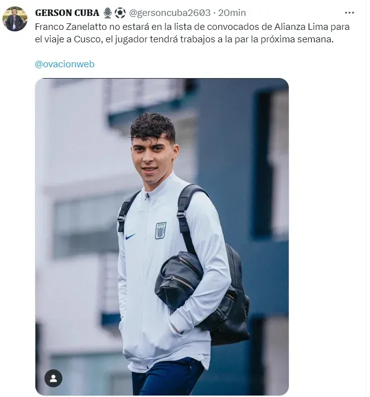Select the GERSON CUBA display name
370x397 pixels.
pyautogui.click(x=67, y=12)
